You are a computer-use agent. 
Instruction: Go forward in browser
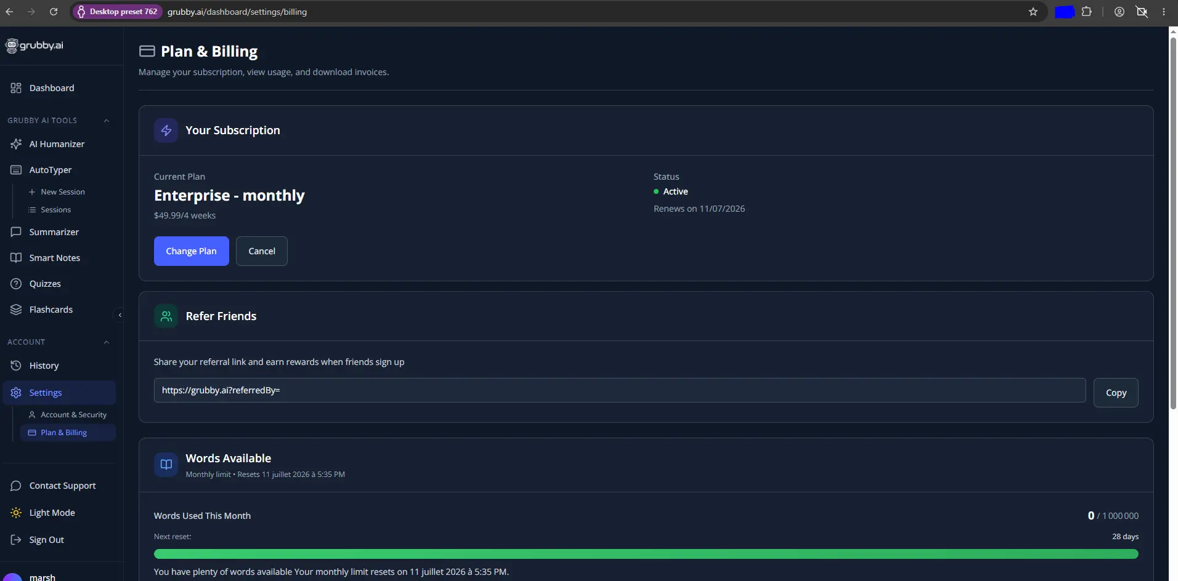click(31, 12)
